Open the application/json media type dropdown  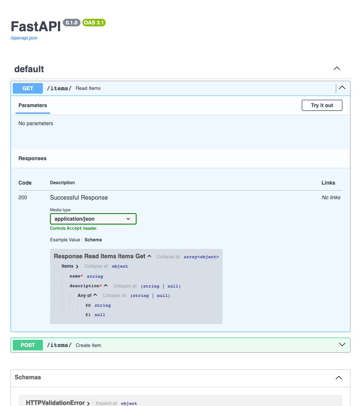coord(93,219)
